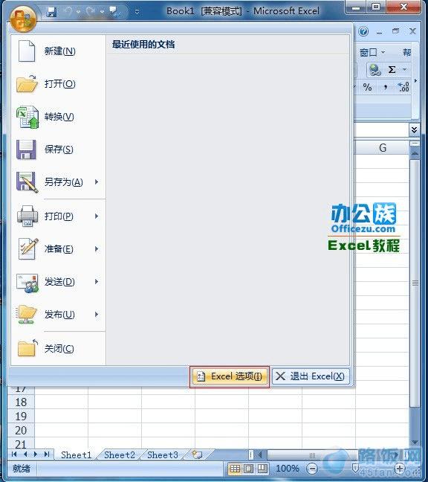Open the Window (窗口) menu dropdown
This screenshot has height=482, width=428.
(x=372, y=53)
